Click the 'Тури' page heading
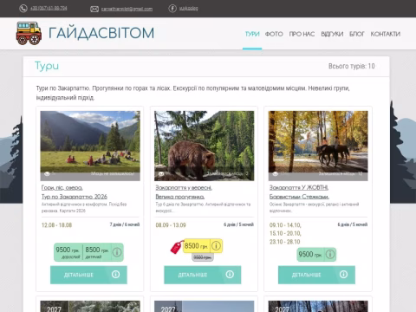Viewport: 416px width, 312px height. (47, 66)
